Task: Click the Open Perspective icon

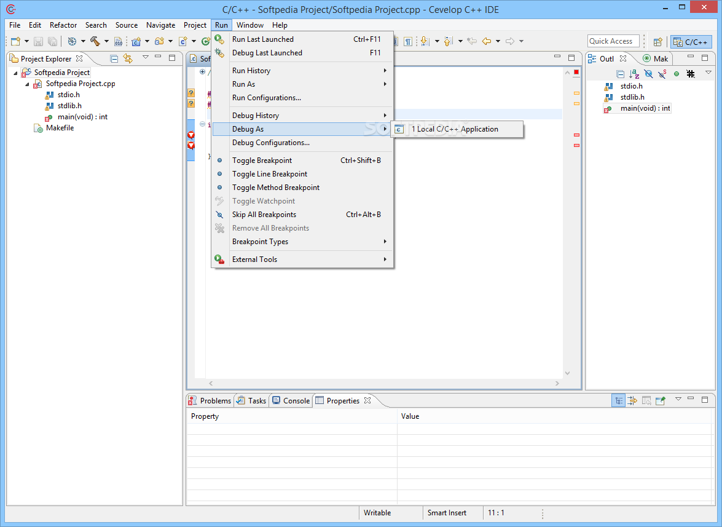Action: point(657,42)
